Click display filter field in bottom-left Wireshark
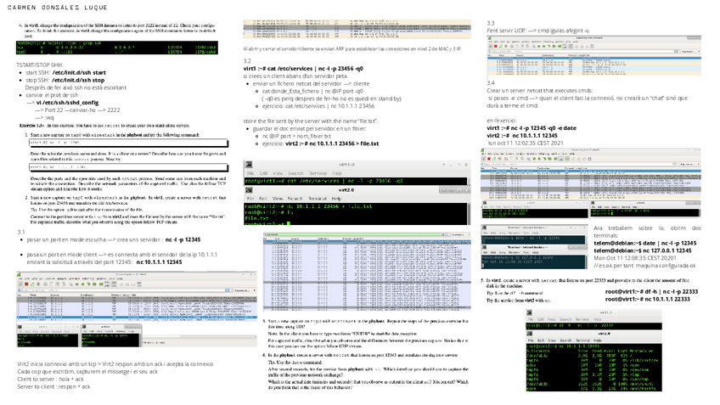720x405 pixels. [121, 290]
